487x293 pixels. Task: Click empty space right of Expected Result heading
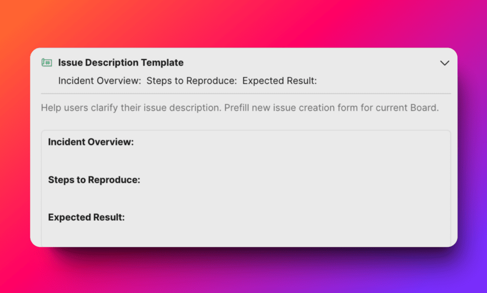(285, 218)
